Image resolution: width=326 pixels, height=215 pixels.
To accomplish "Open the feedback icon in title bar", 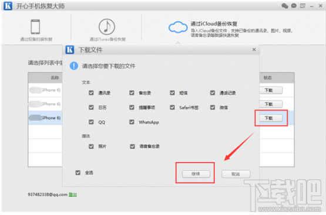I will (x=303, y=6).
